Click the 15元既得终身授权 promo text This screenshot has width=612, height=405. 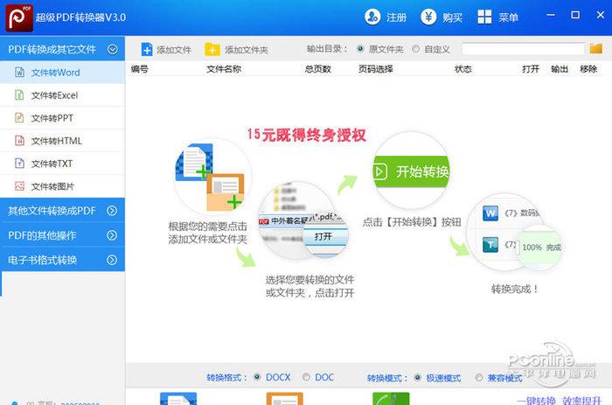point(306,135)
